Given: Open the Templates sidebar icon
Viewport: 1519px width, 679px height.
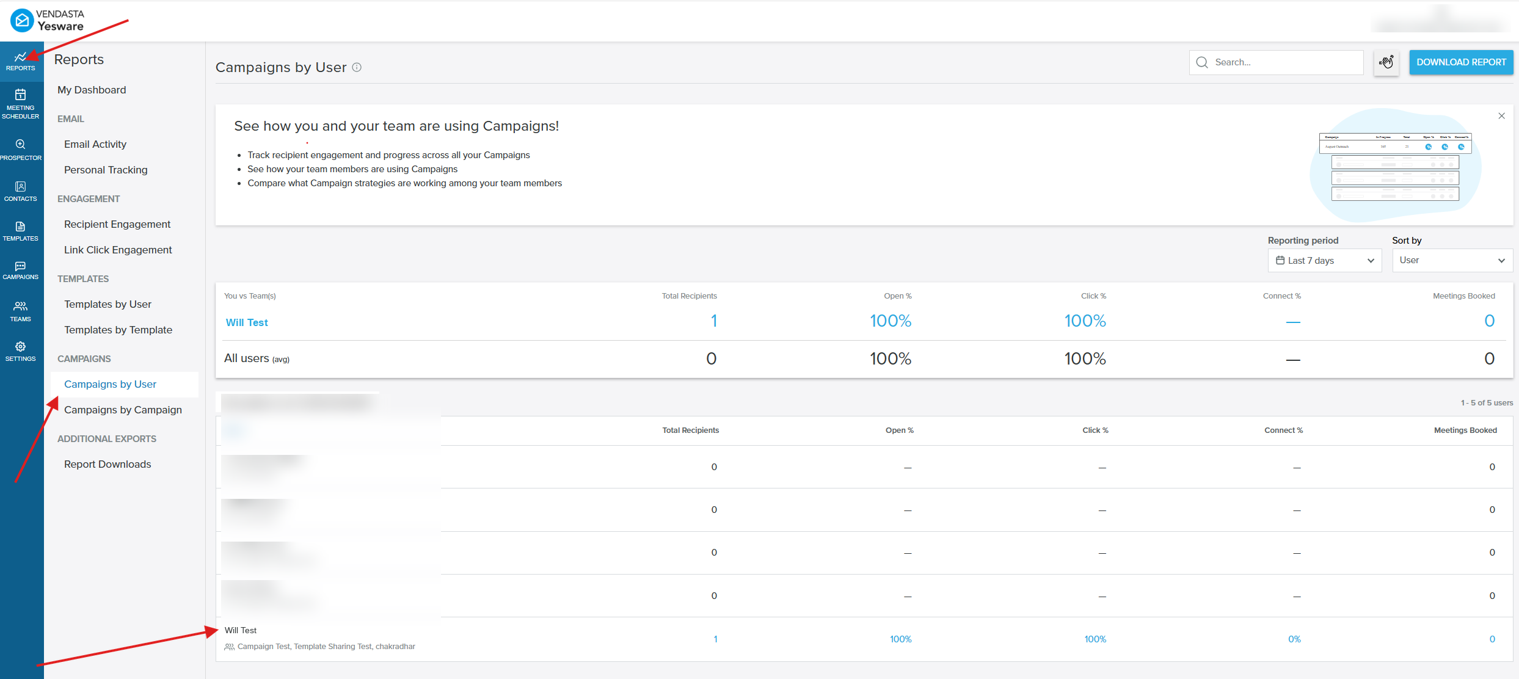Looking at the screenshot, I should [21, 231].
